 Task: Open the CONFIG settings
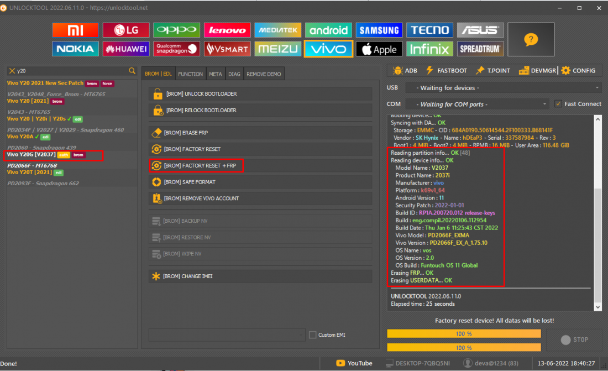(x=578, y=70)
